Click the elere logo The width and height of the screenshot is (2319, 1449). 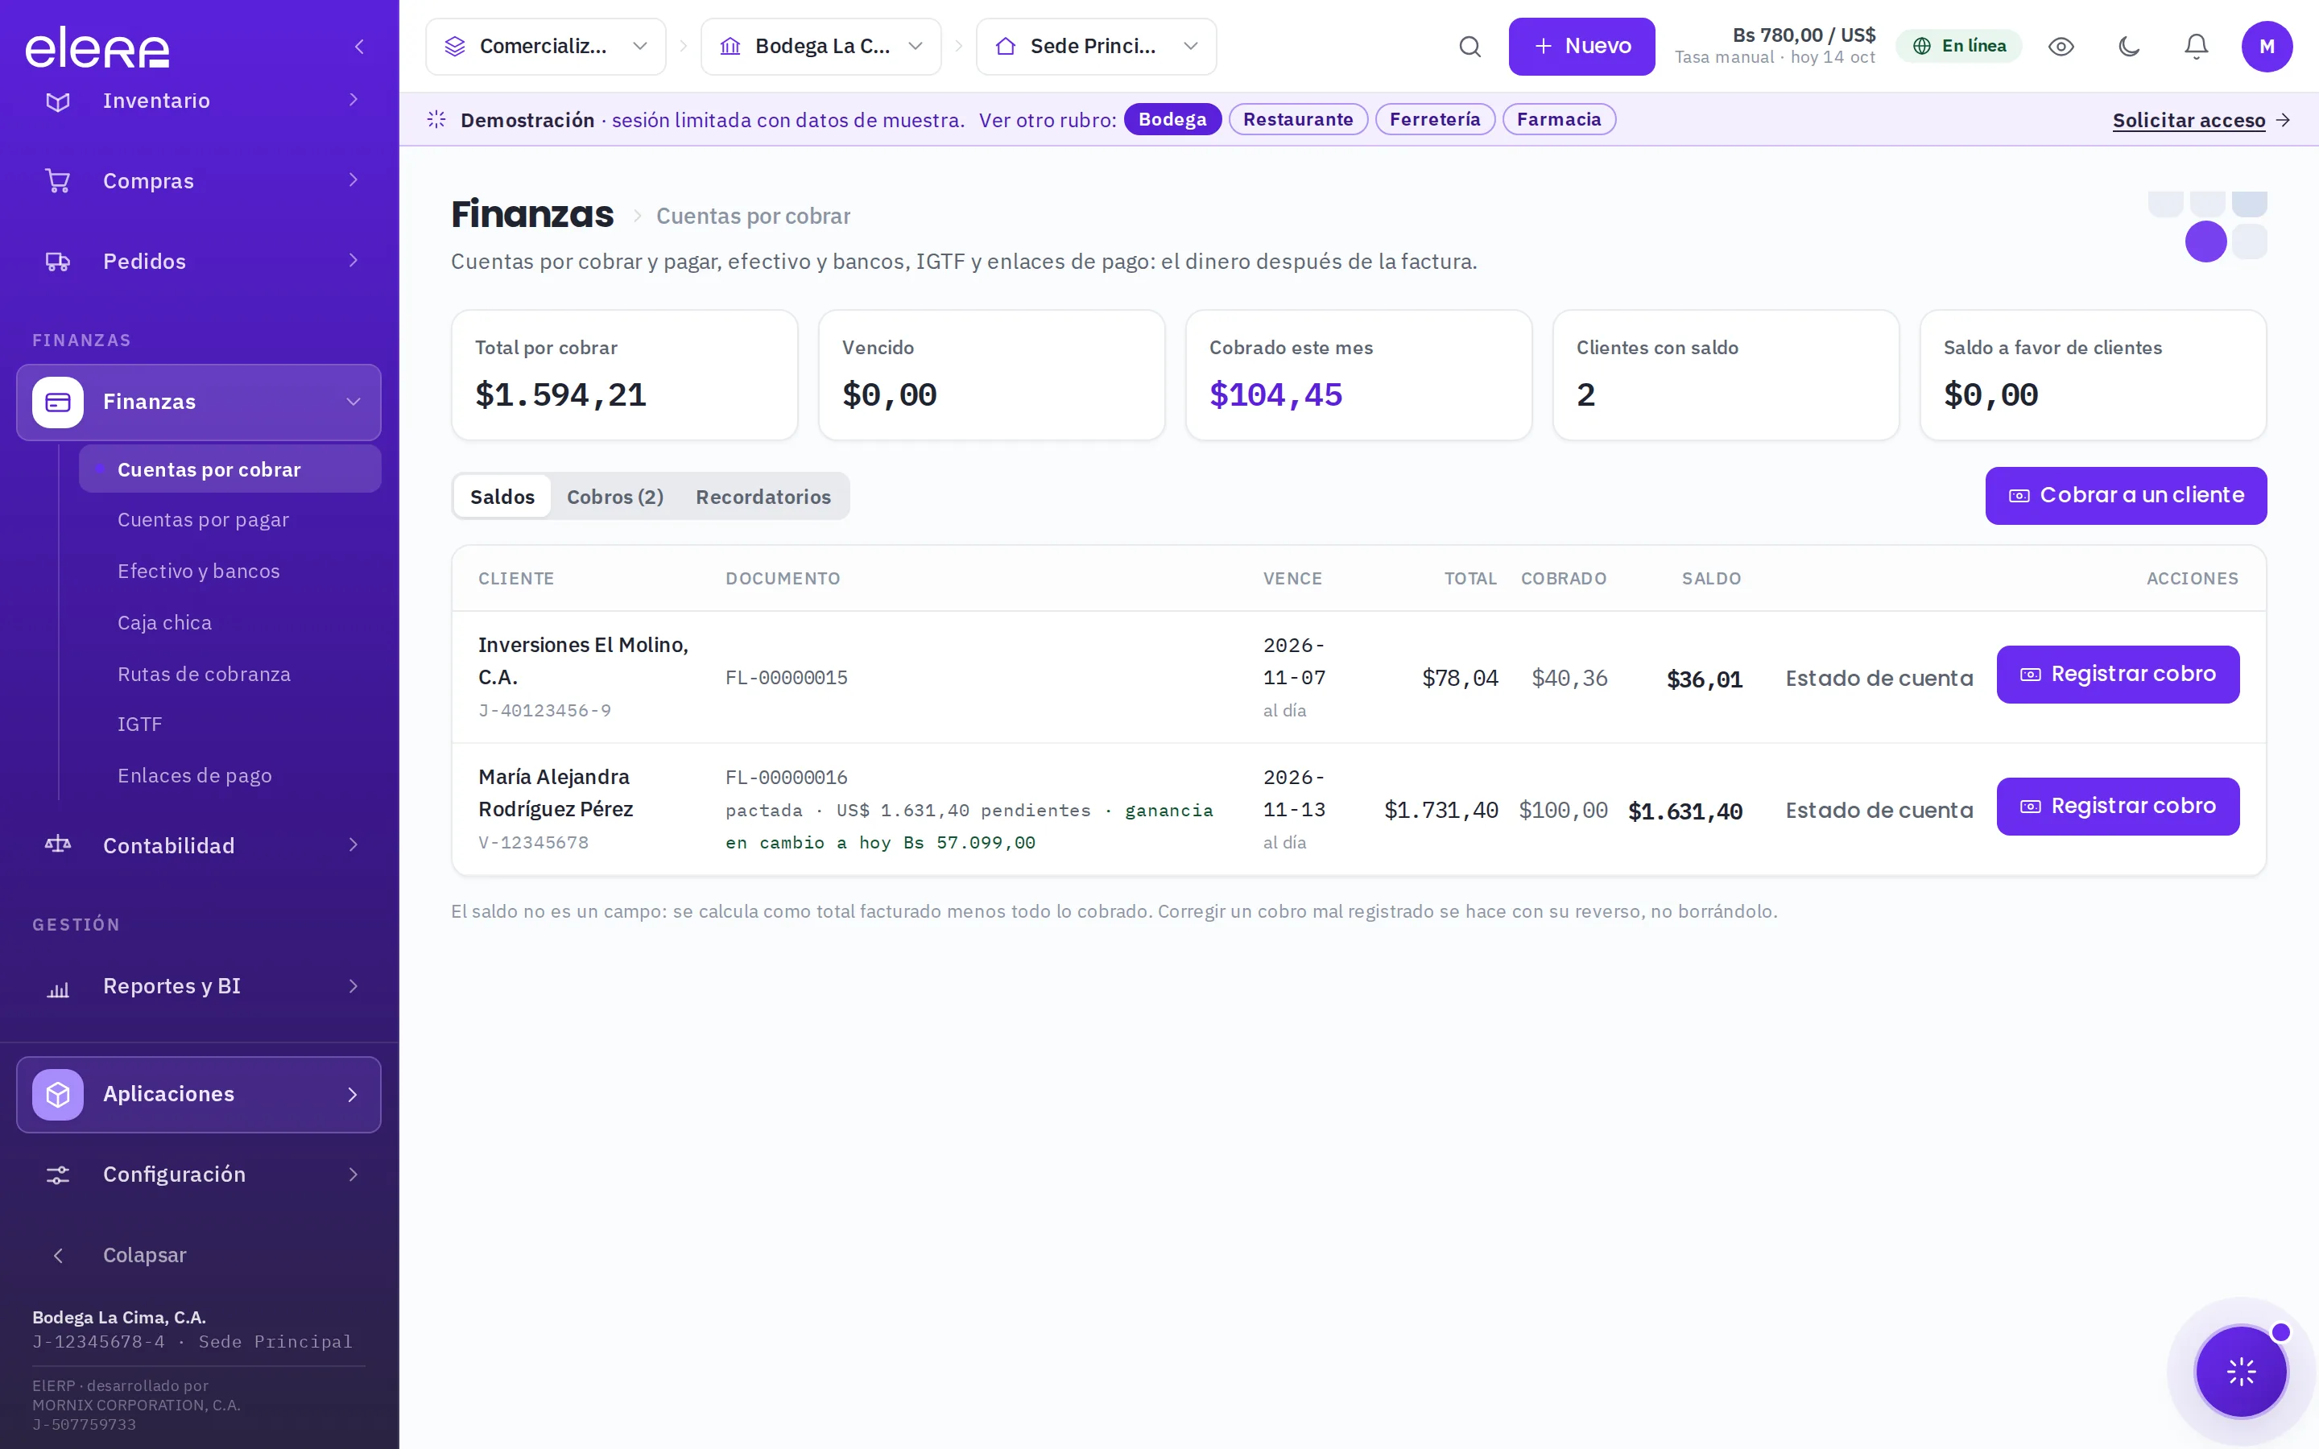(x=97, y=47)
